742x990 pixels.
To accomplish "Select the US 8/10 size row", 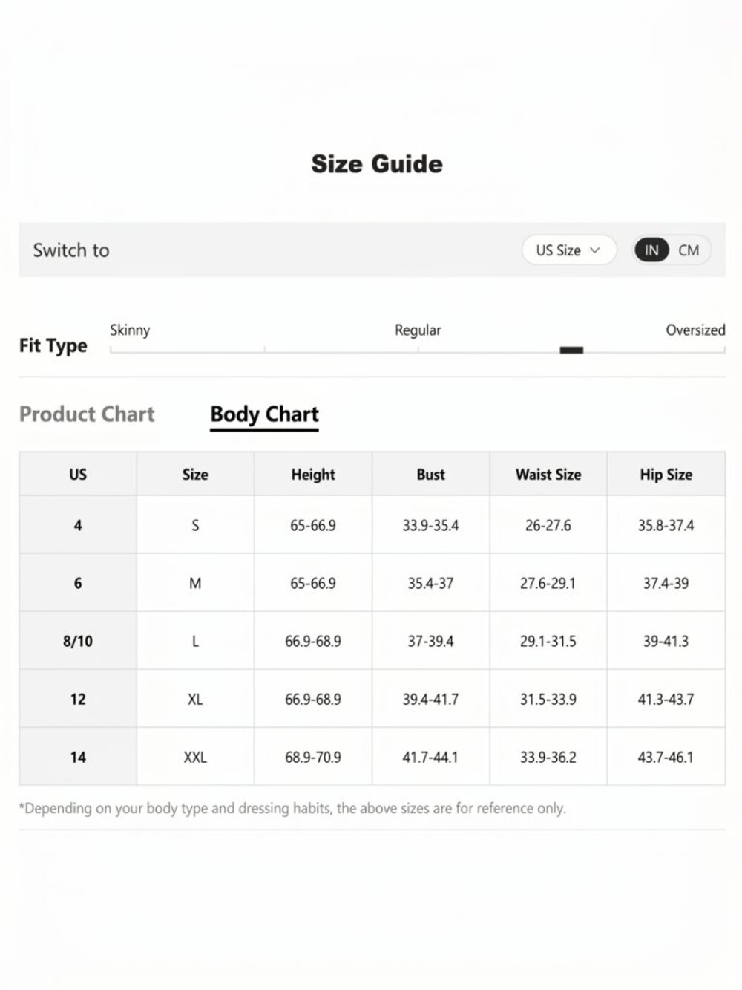I will tap(372, 641).
